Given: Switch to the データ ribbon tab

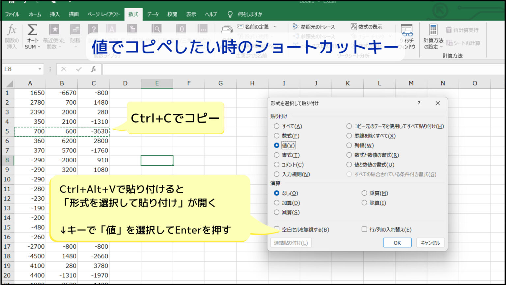Looking at the screenshot, I should [x=153, y=14].
